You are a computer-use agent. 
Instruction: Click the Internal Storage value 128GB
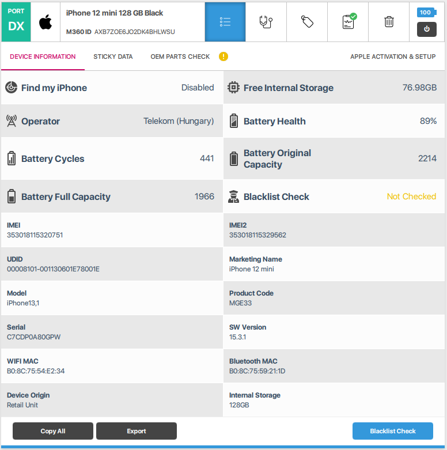239,405
